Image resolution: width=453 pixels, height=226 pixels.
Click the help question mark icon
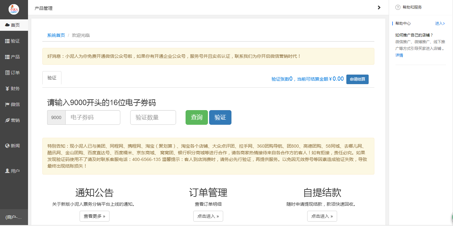(398, 7)
